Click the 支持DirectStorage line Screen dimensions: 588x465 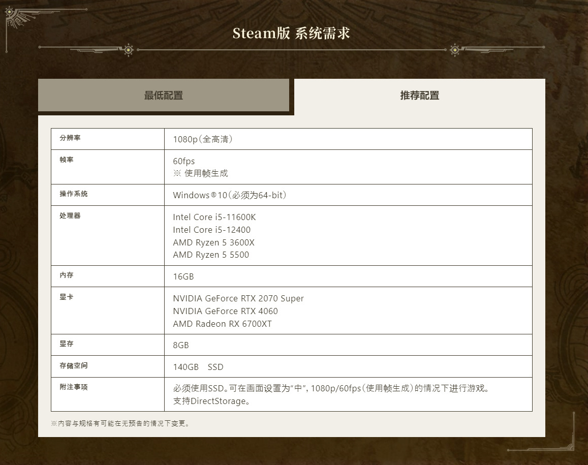tap(211, 401)
